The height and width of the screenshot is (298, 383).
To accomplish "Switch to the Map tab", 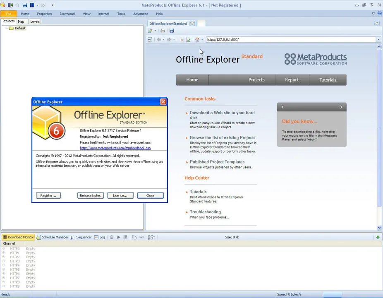I will (21, 22).
